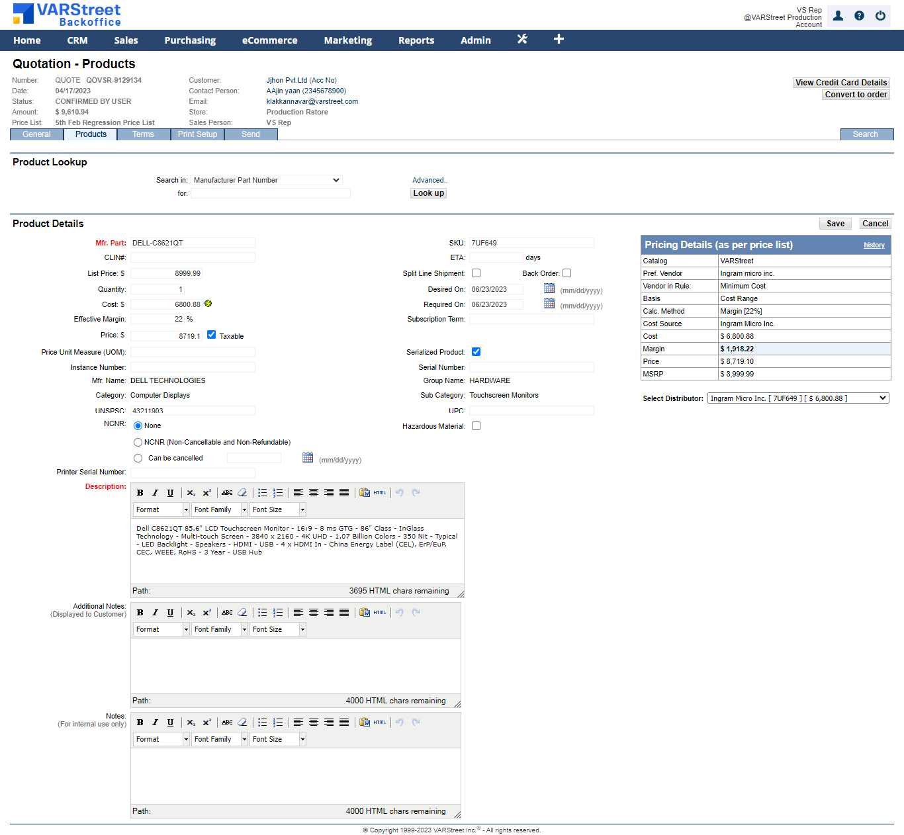
Task: Toggle the Taxable checkbox
Action: pos(211,335)
